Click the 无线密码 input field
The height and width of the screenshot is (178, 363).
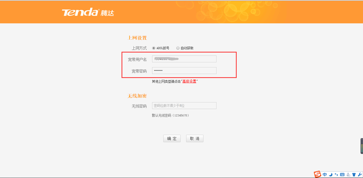coord(184,106)
